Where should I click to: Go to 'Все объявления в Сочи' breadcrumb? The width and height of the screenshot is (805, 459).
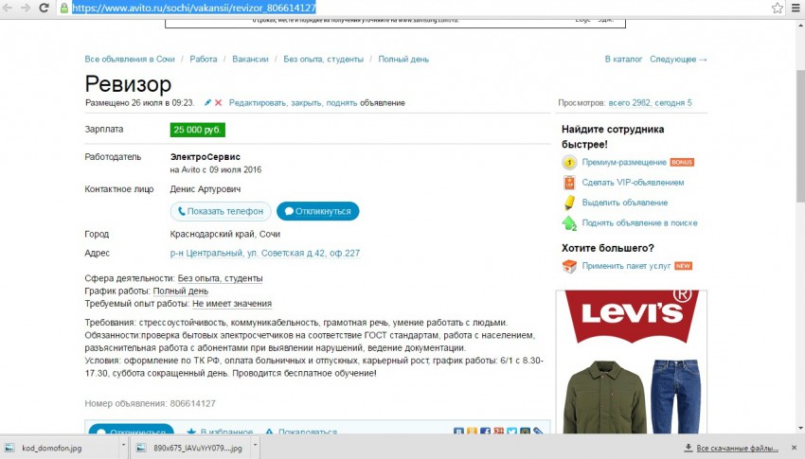coord(130,59)
